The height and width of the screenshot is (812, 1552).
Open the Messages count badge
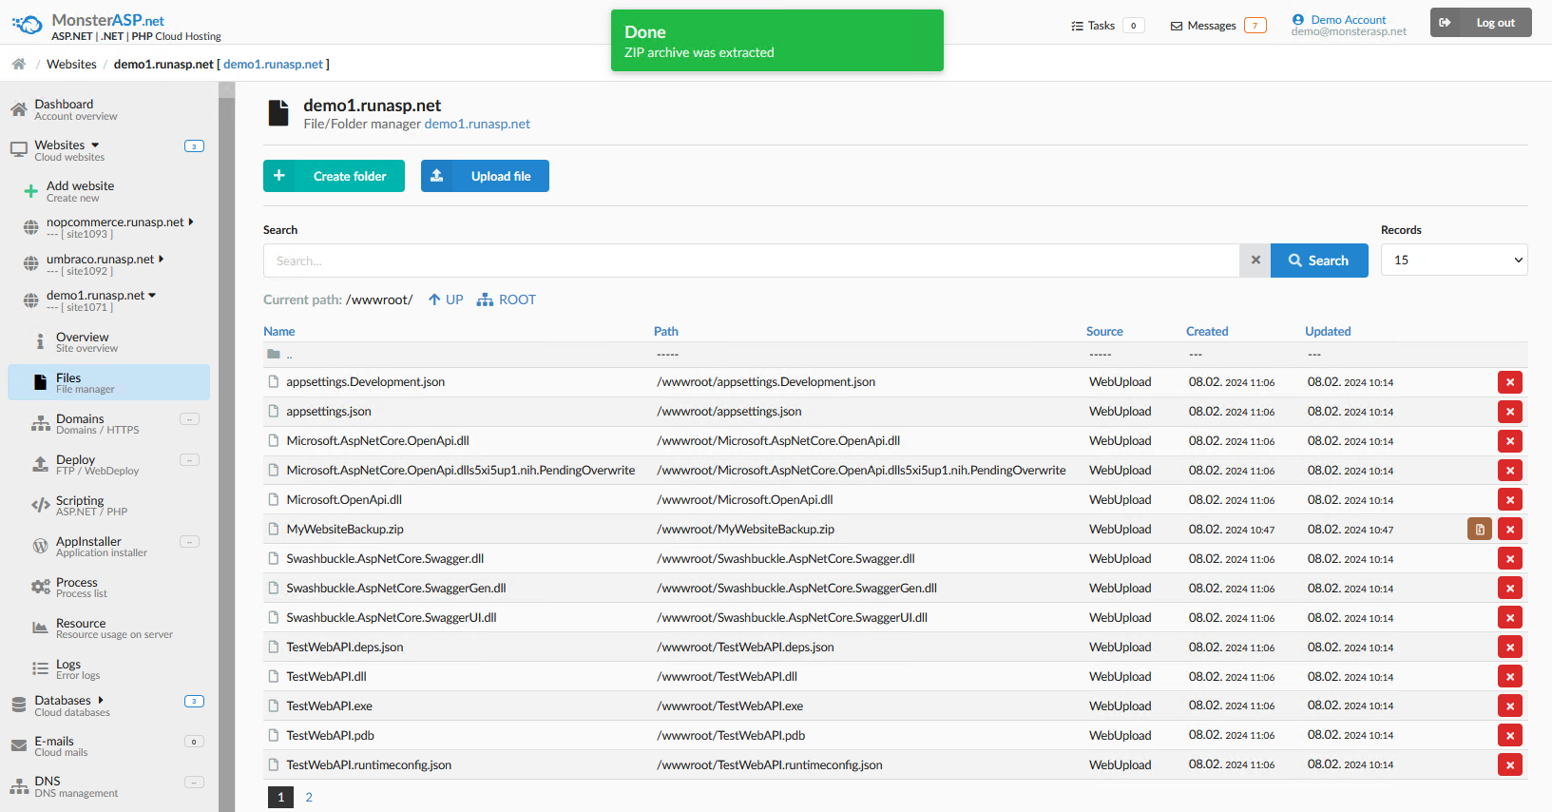[x=1255, y=26]
